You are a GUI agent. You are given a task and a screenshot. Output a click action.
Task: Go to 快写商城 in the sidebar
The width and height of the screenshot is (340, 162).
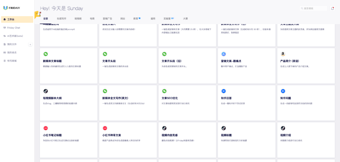tap(12, 61)
